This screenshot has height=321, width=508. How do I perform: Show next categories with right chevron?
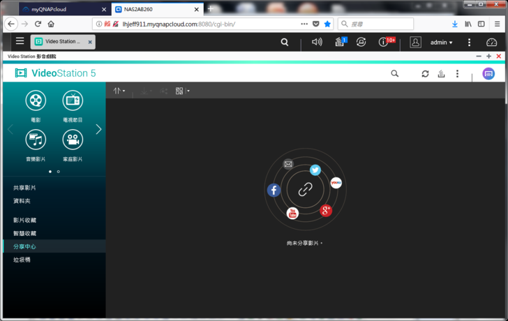click(98, 129)
